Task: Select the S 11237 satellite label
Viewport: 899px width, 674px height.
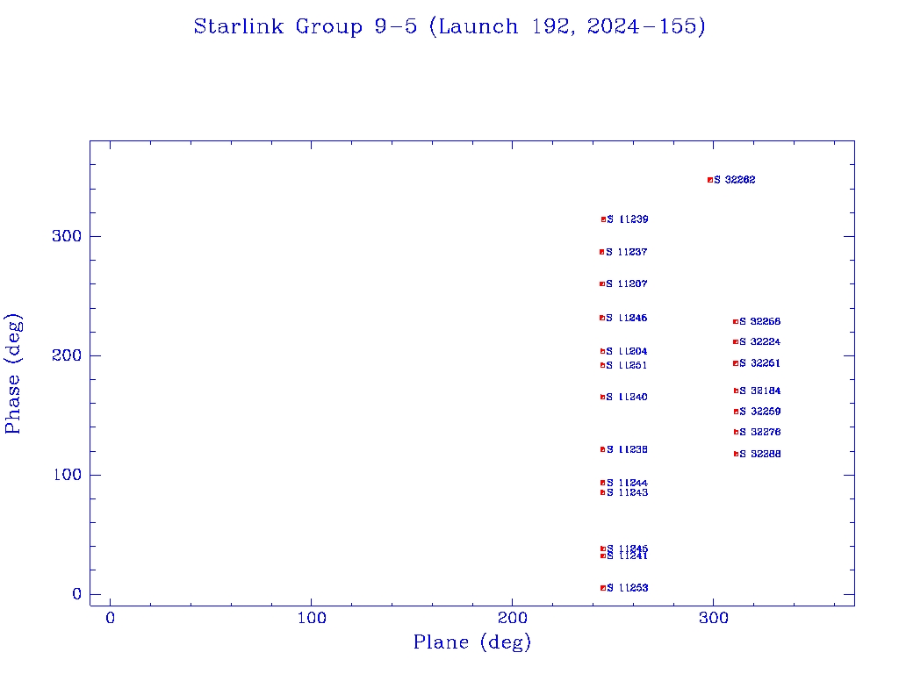Action: pos(627,252)
